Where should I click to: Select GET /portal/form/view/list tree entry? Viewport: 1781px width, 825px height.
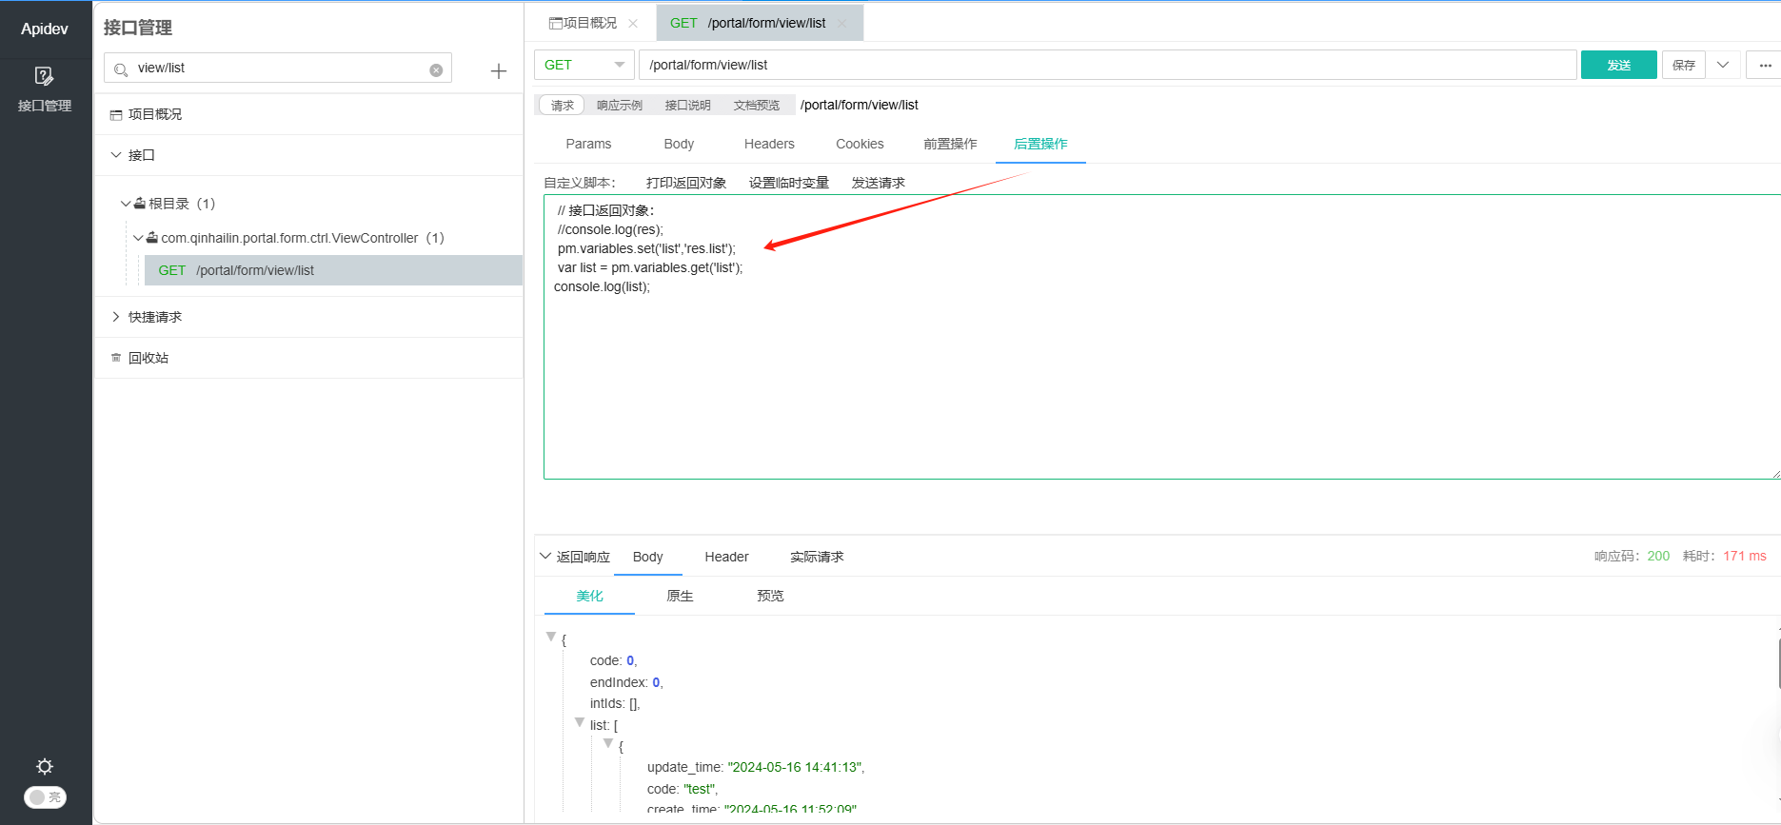pyautogui.click(x=333, y=270)
